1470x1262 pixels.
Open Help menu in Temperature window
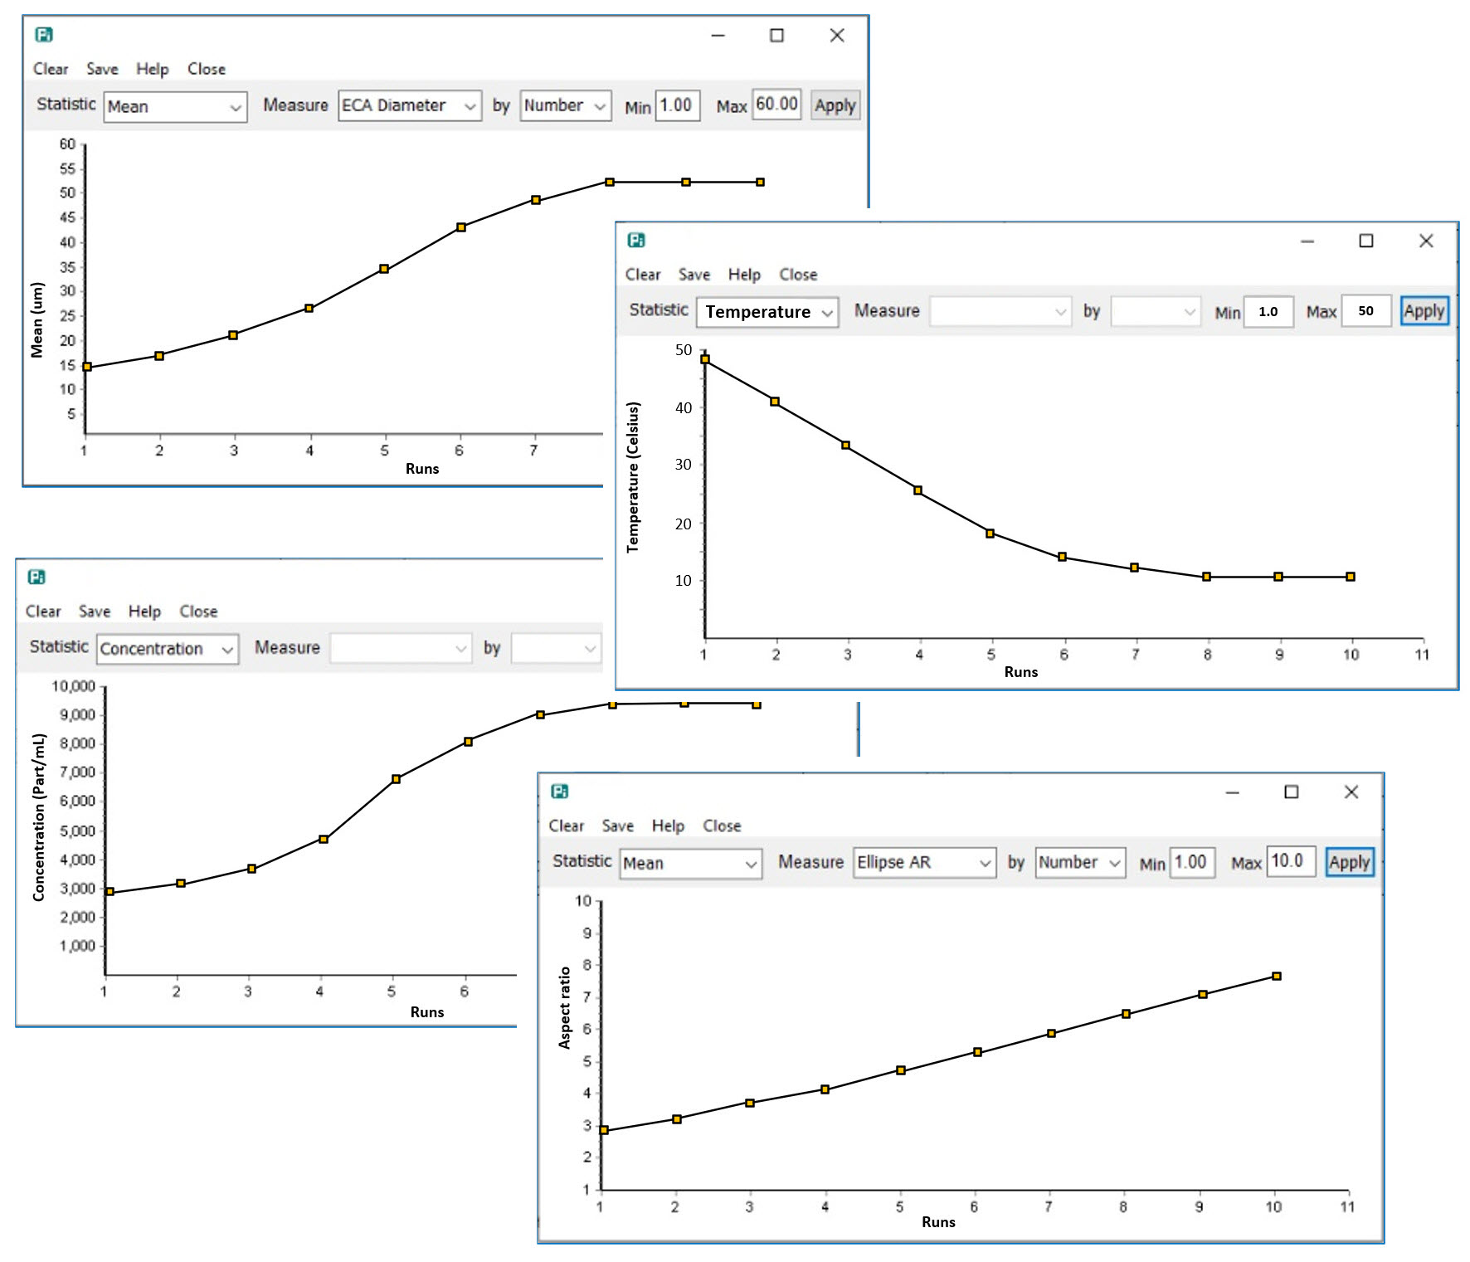744,275
